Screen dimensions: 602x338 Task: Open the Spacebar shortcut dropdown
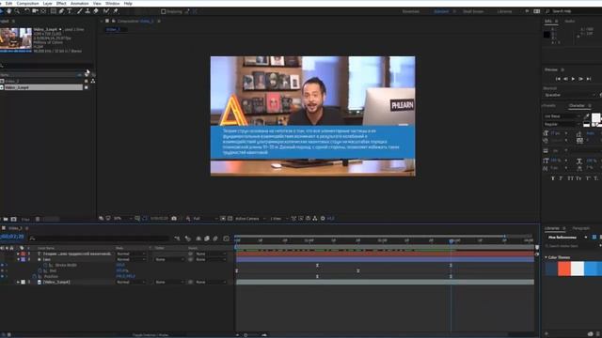pos(570,95)
